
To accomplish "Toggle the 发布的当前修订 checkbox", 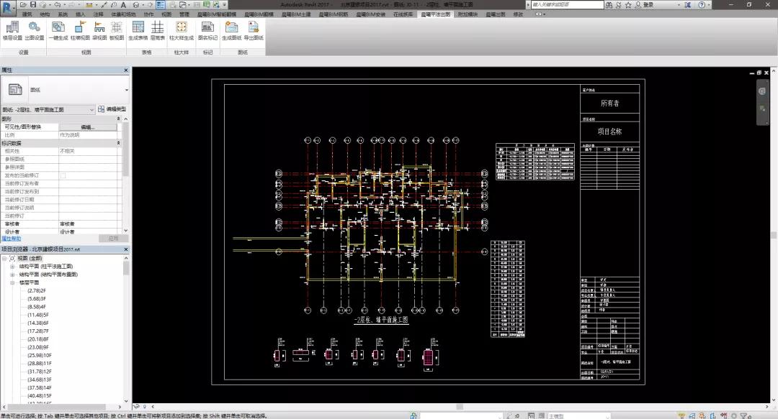I will (x=63, y=175).
